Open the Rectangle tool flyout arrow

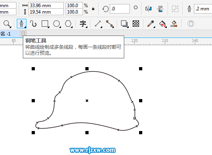click(48, 27)
